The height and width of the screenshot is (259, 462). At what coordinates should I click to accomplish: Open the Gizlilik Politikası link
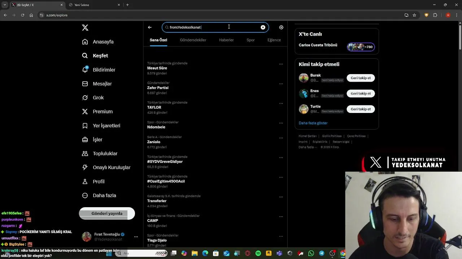point(332,136)
